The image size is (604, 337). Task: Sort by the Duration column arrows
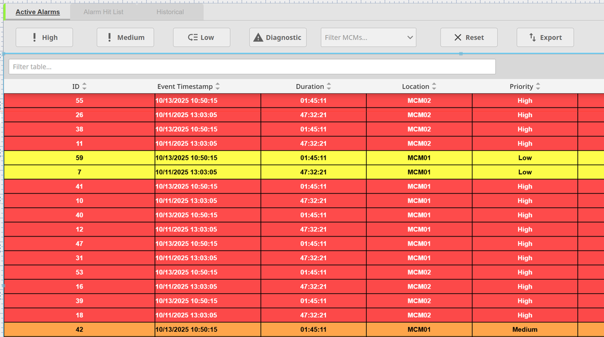point(329,86)
